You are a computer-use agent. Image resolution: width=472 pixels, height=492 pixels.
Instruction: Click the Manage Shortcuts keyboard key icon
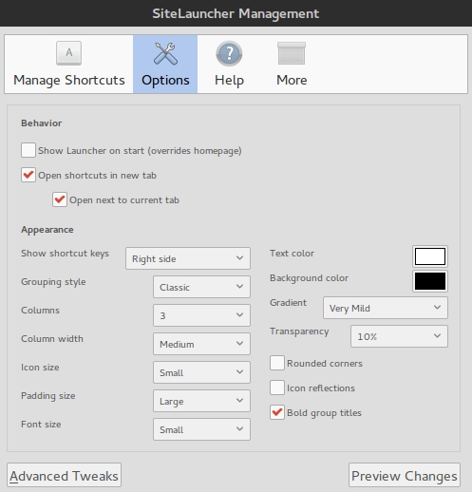point(68,53)
